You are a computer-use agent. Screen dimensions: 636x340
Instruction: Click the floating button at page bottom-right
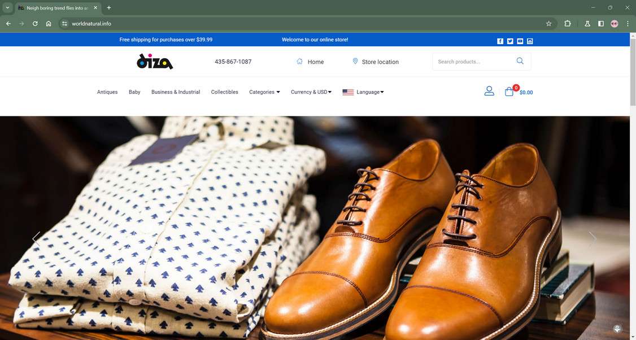pos(617,328)
